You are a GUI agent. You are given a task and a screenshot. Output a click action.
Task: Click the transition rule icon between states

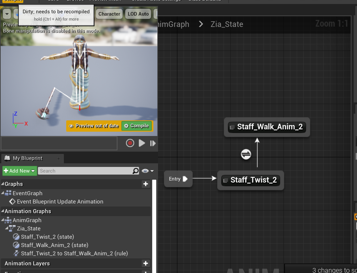pos(246,154)
